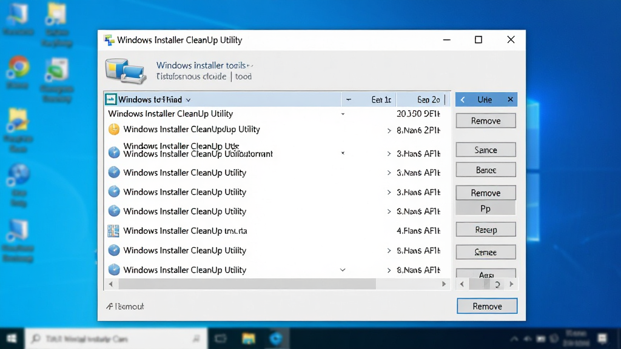Click the Task View taskbar icon
This screenshot has height=349, width=621.
point(221,339)
